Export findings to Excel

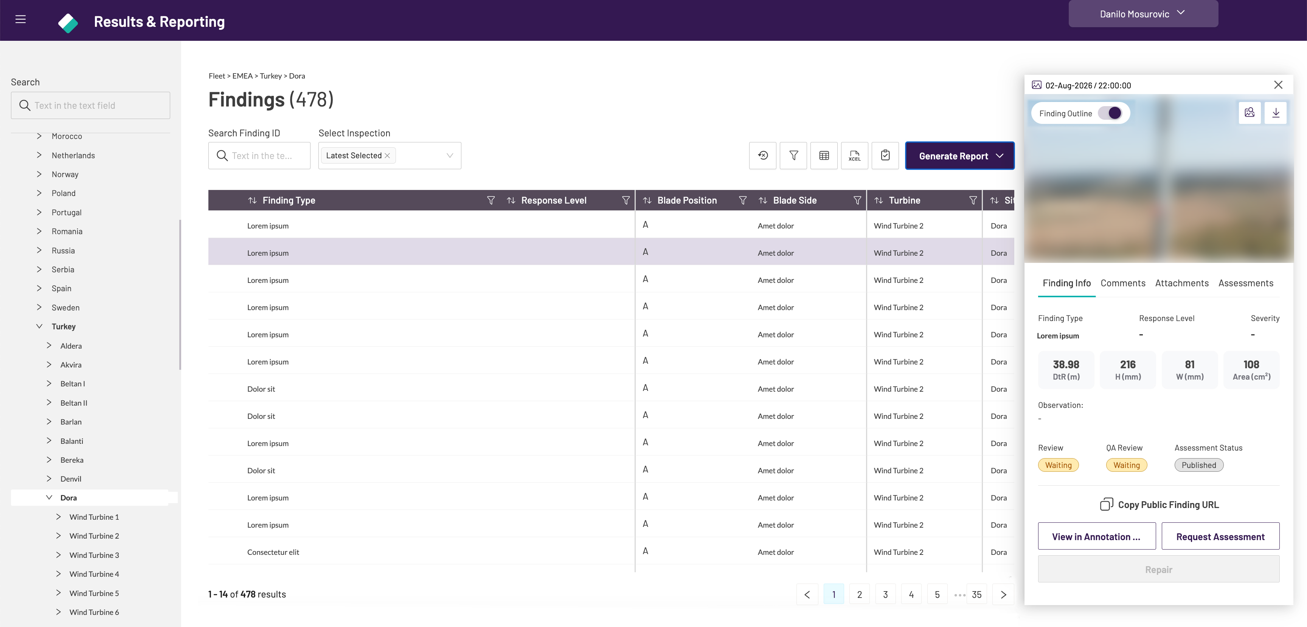[854, 156]
